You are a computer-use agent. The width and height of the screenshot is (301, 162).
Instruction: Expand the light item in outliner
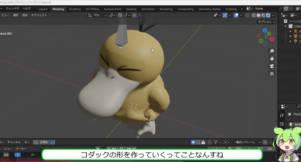[x=290, y=41]
